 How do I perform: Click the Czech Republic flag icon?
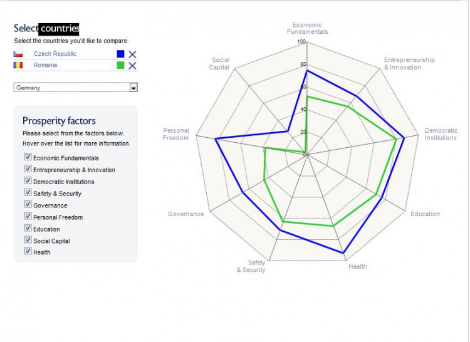pyautogui.click(x=18, y=54)
